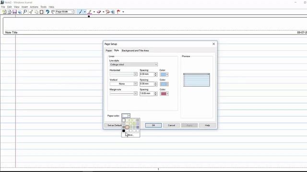307x172 pixels.
Task: Click the Copy toolbar icon
Action: tap(36, 12)
